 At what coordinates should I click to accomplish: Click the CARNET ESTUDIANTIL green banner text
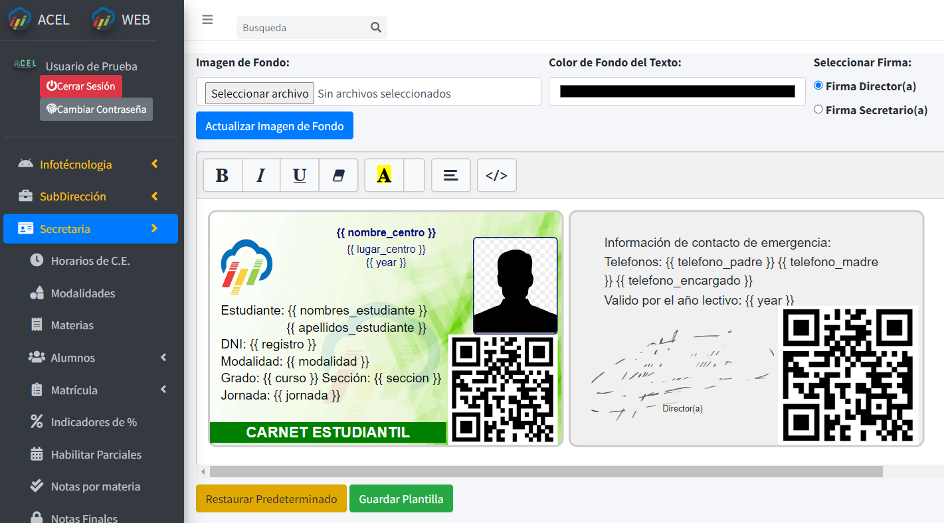tap(328, 433)
